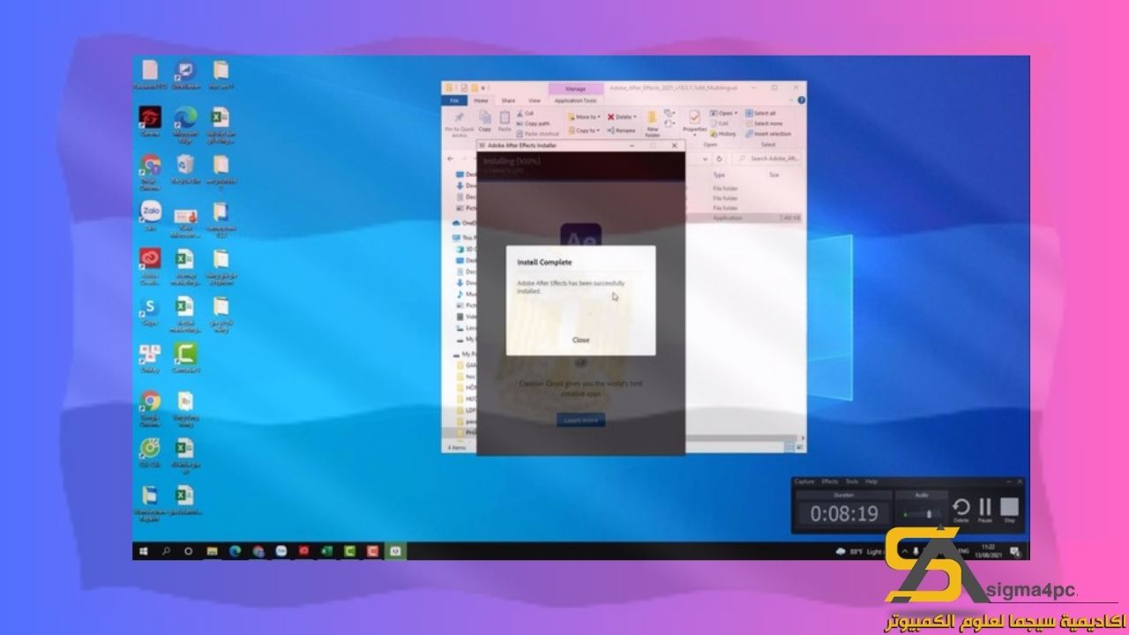1129x635 pixels.
Task: Click the taskbar search icon
Action: point(167,551)
